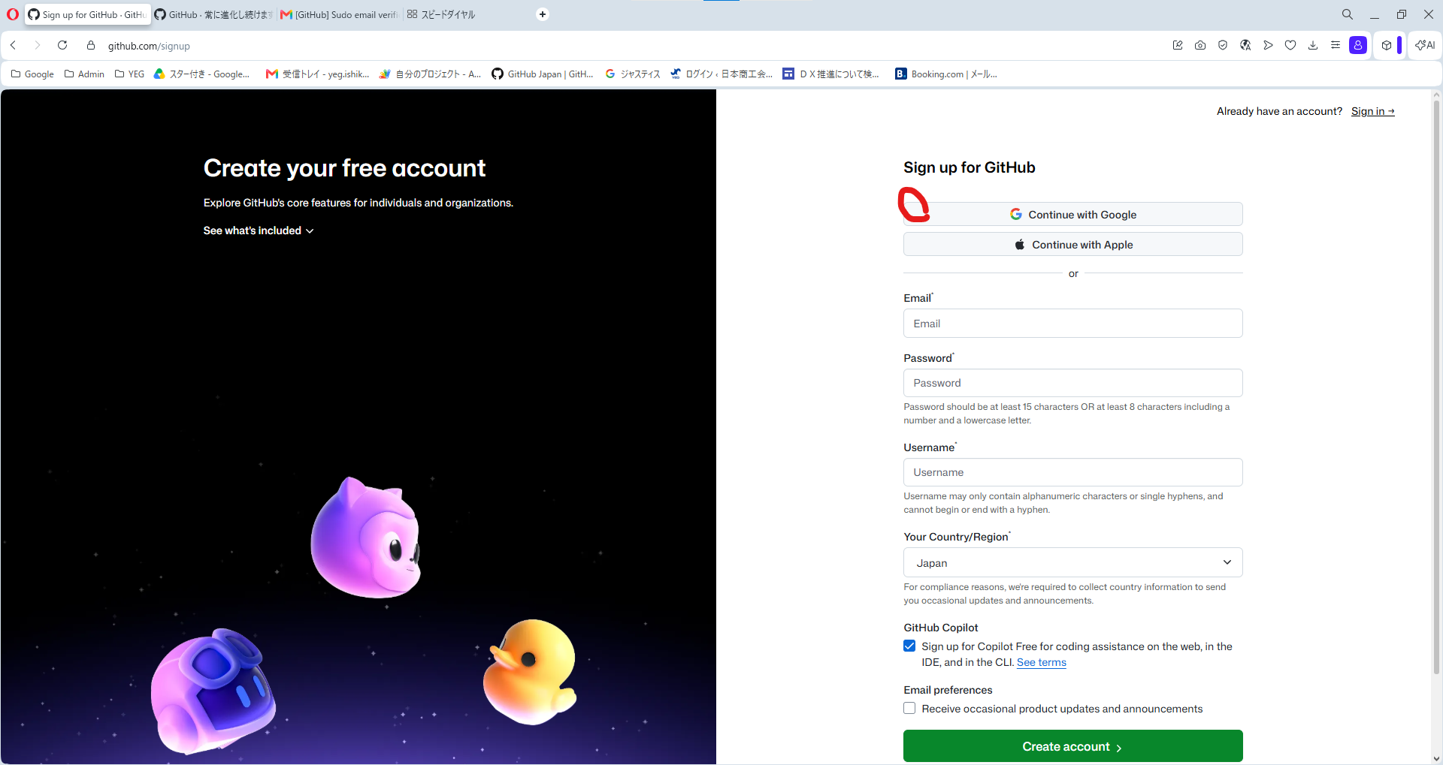Click the scrollbar down arrow

(1436, 758)
